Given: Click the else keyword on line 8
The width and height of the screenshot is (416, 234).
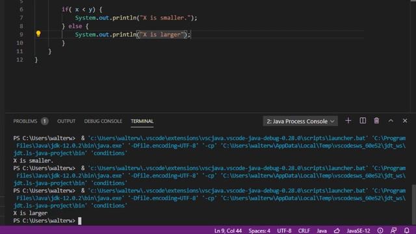Looking at the screenshot, I should pyautogui.click(x=75, y=26).
